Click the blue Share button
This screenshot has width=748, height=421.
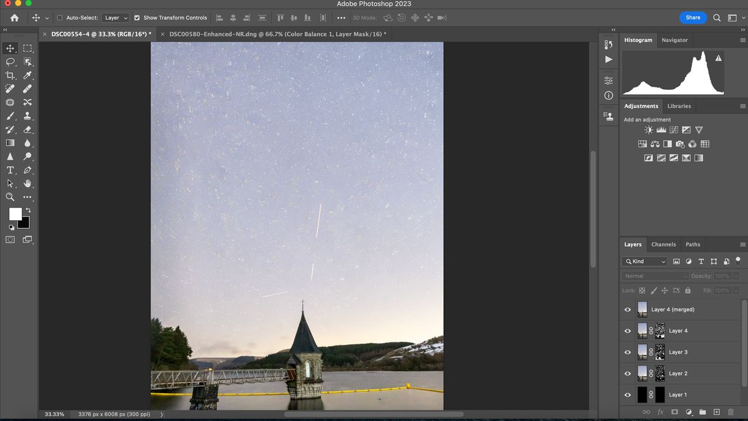[x=693, y=17]
